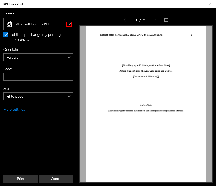Click the forward arrow to view next page
The image size is (216, 186).
tap(155, 20)
